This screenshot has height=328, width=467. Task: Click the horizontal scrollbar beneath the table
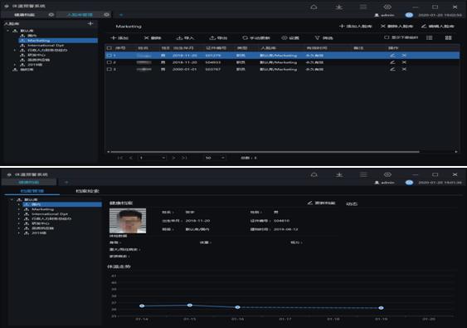coord(265,152)
